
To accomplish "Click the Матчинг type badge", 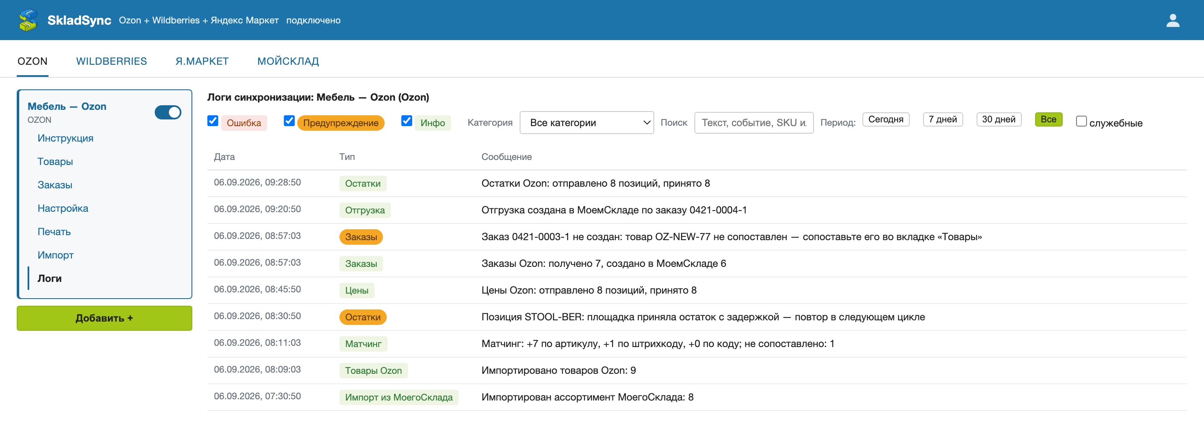I will pyautogui.click(x=363, y=344).
